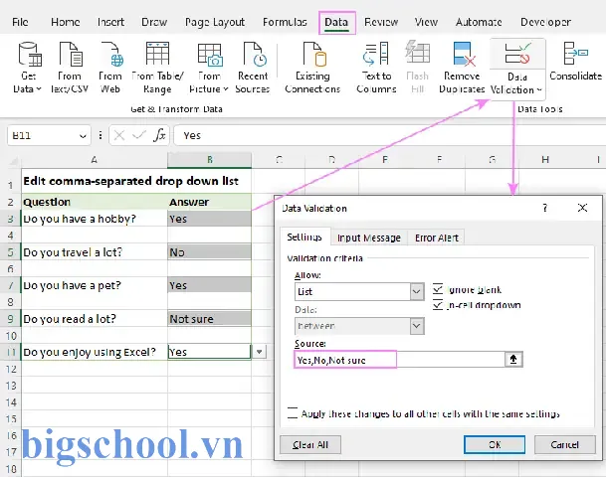
Task: Open the dropdown arrow of cell B11
Action: 260,352
